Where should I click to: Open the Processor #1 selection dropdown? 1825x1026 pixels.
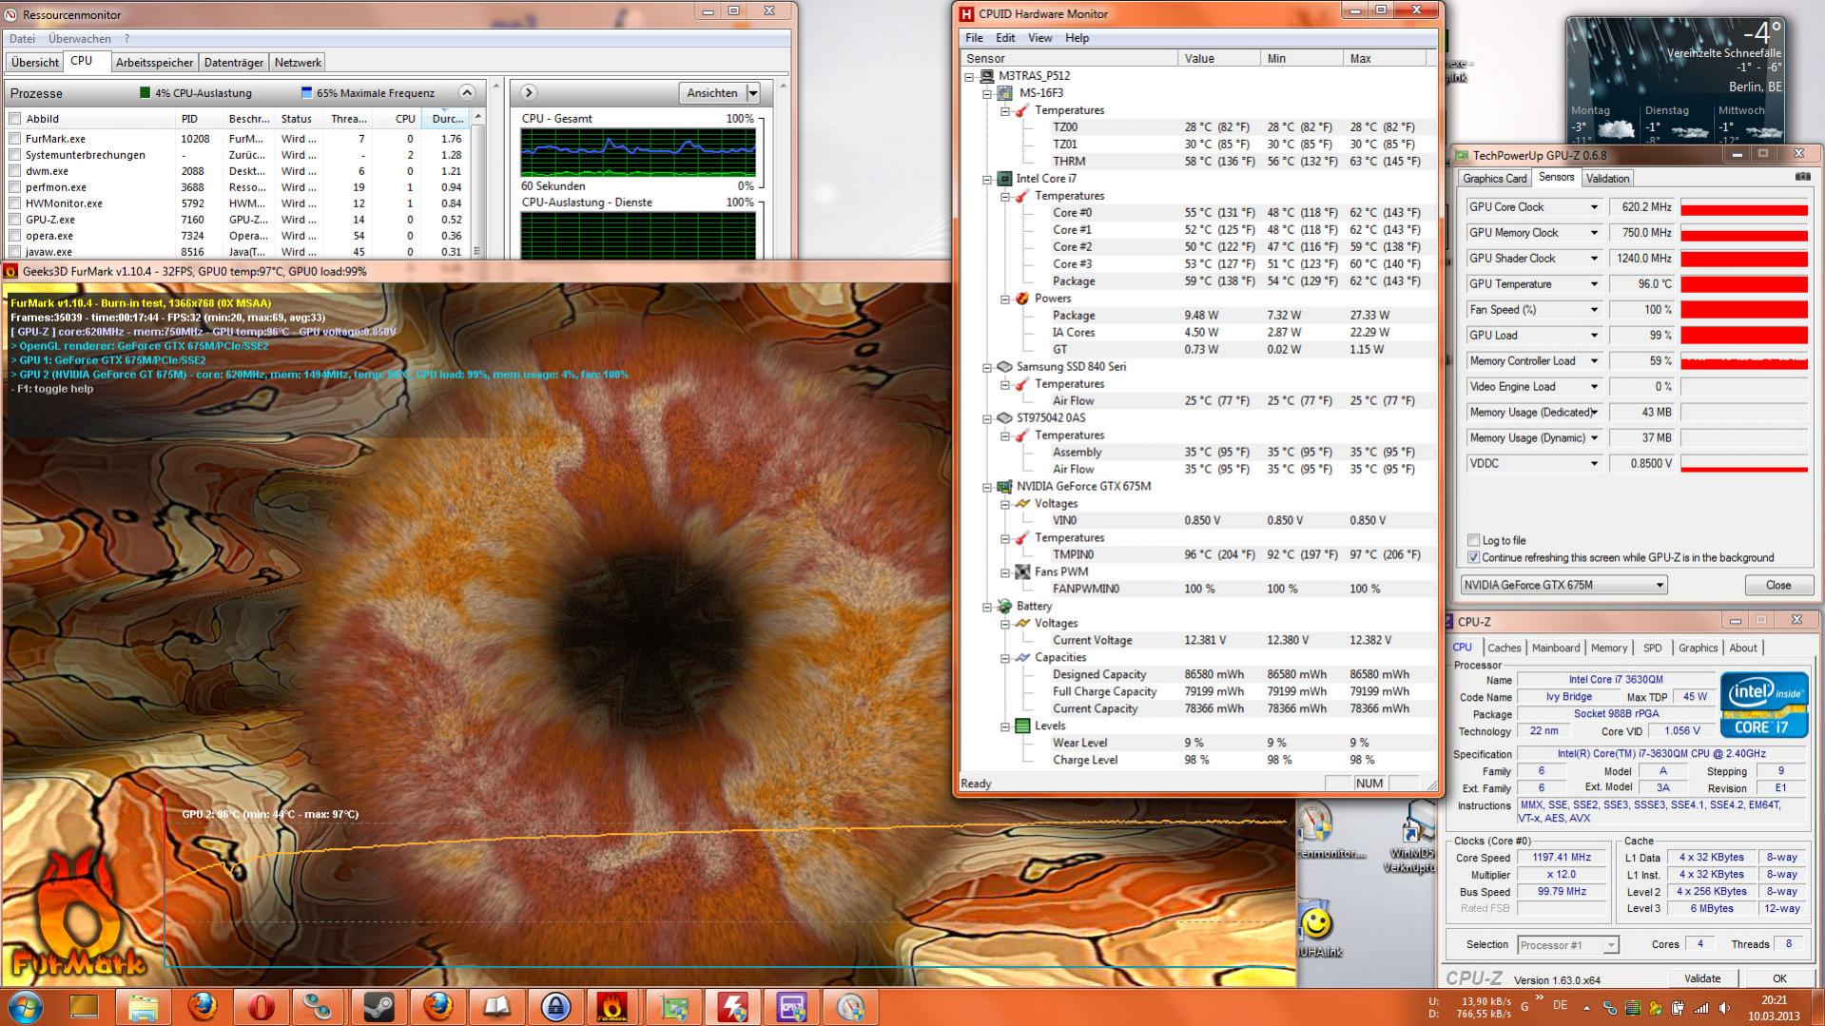1567,944
